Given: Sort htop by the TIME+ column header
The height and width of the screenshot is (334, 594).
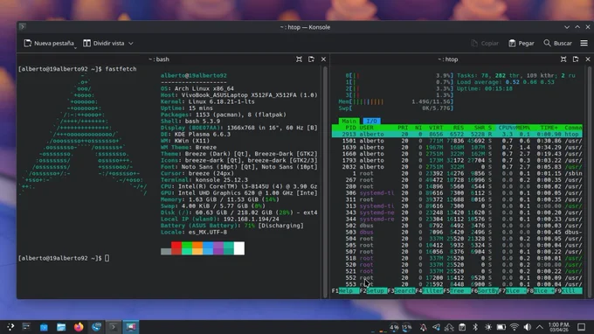Looking at the screenshot, I should (549, 128).
